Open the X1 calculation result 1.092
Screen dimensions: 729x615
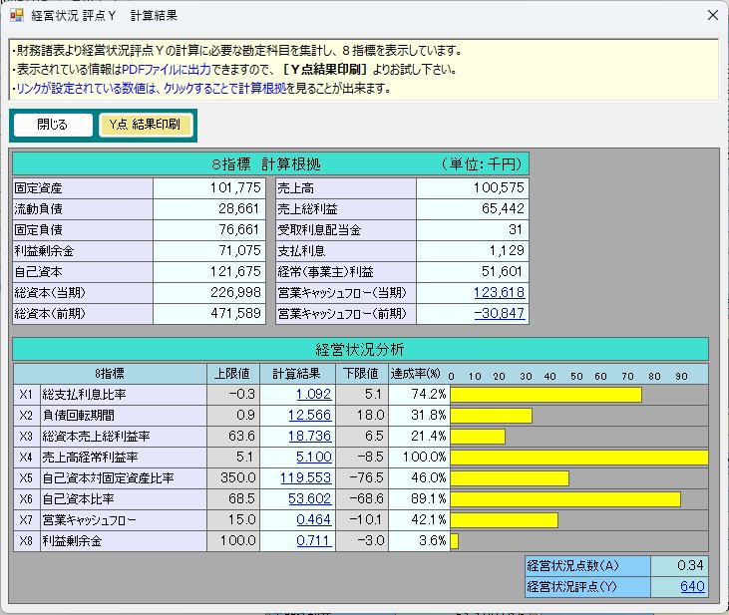pyautogui.click(x=314, y=394)
